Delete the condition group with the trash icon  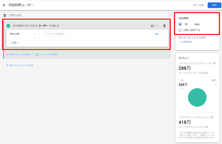coord(164,26)
